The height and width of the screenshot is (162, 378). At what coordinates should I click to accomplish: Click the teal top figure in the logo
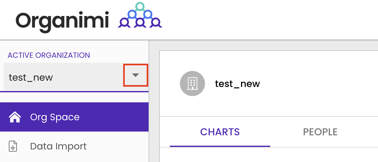(x=140, y=7)
